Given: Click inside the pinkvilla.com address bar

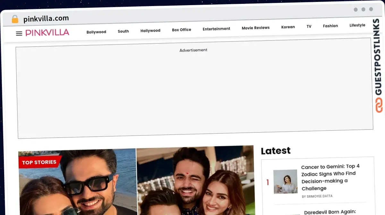Looking at the screenshot, I should point(46,18).
